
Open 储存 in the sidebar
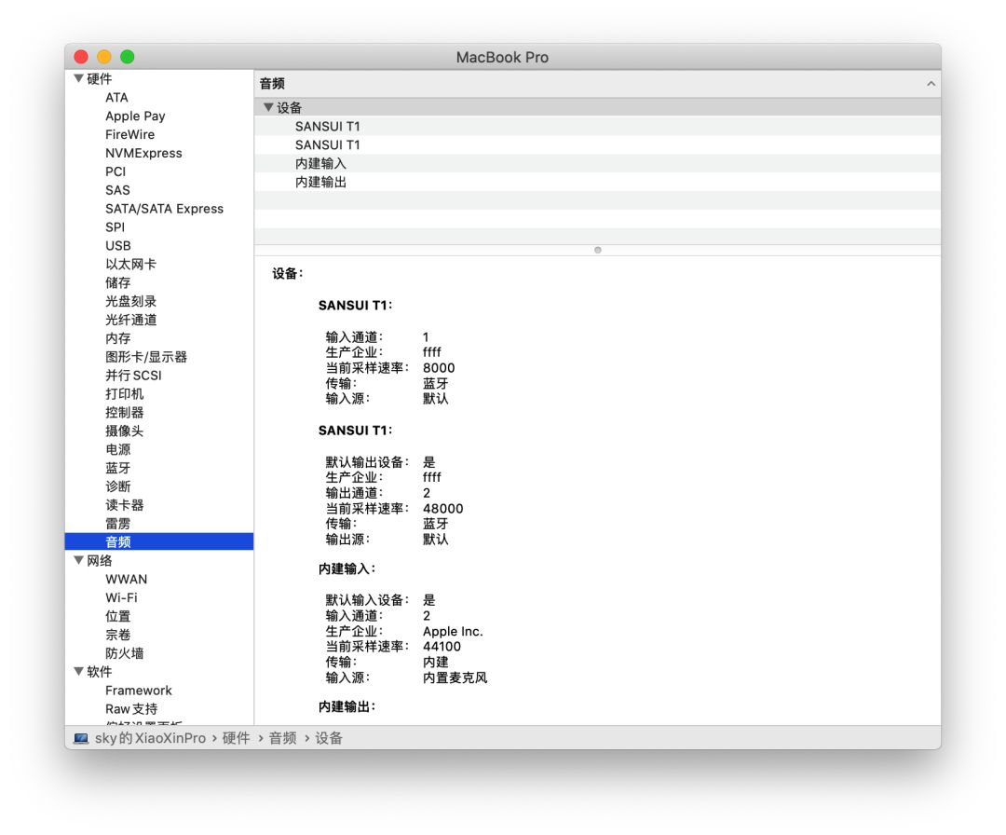118,283
